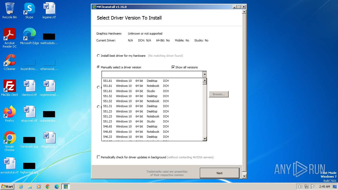Click the NVCleanstall window scroll-down arrow
The height and width of the screenshot is (190, 338).
[x=244, y=176]
